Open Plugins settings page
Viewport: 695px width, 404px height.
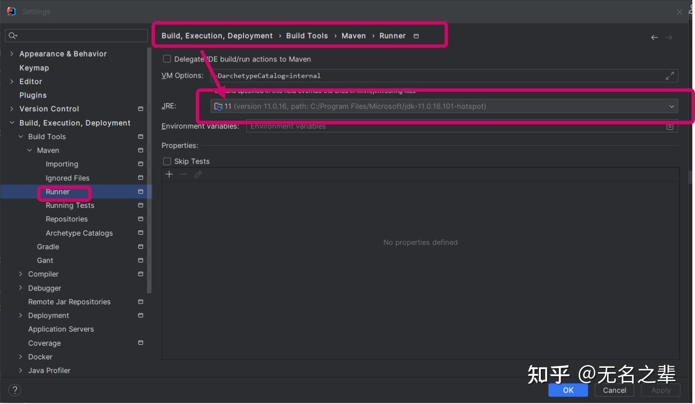pos(33,95)
